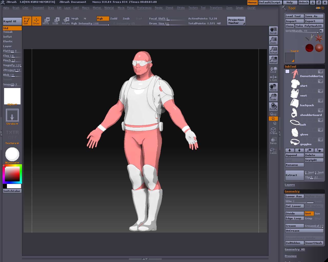Collapse the SubTool section header
The image size is (328, 262).
point(290,67)
